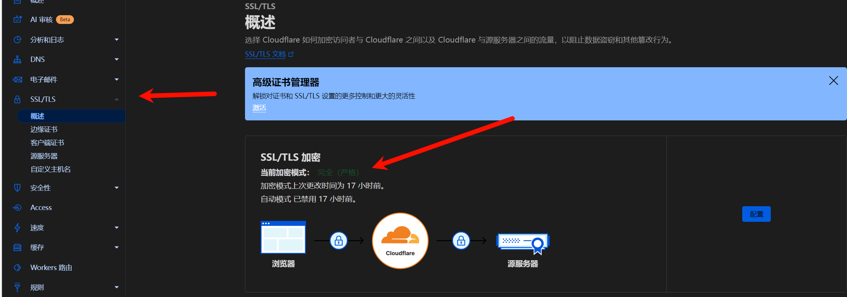Expand the 缓存 dropdown arrow
This screenshot has width=847, height=297.
[117, 247]
